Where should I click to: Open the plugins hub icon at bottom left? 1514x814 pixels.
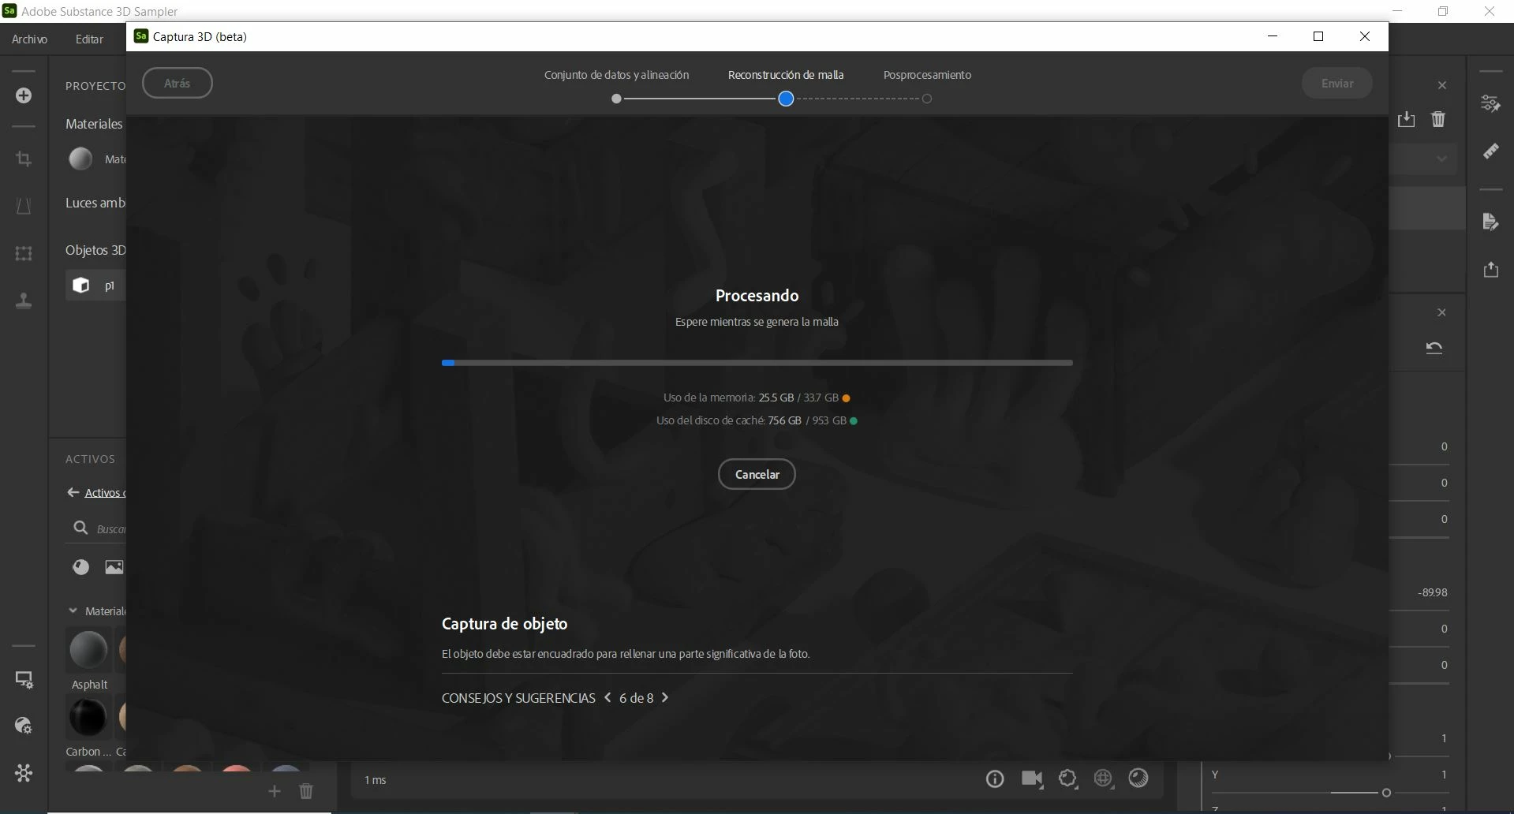(24, 773)
